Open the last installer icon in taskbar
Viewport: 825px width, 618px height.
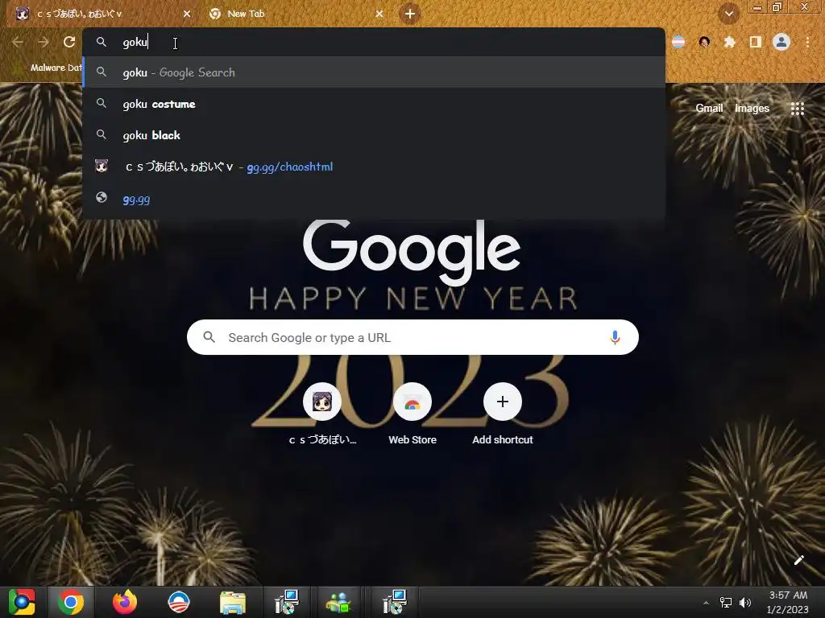(395, 602)
